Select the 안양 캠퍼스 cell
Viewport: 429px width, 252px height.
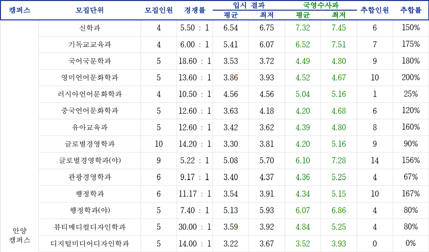pos(19,235)
